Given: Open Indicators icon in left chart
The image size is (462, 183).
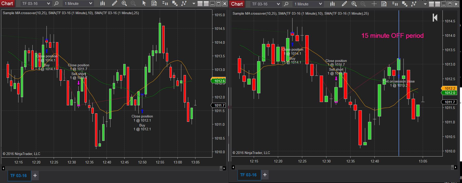Looking at the screenshot, I should (x=175, y=4).
